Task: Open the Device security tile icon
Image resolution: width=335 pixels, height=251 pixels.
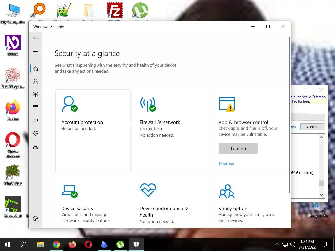Action: 70,192
